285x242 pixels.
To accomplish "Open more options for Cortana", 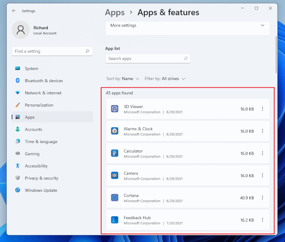I will point(263,197).
